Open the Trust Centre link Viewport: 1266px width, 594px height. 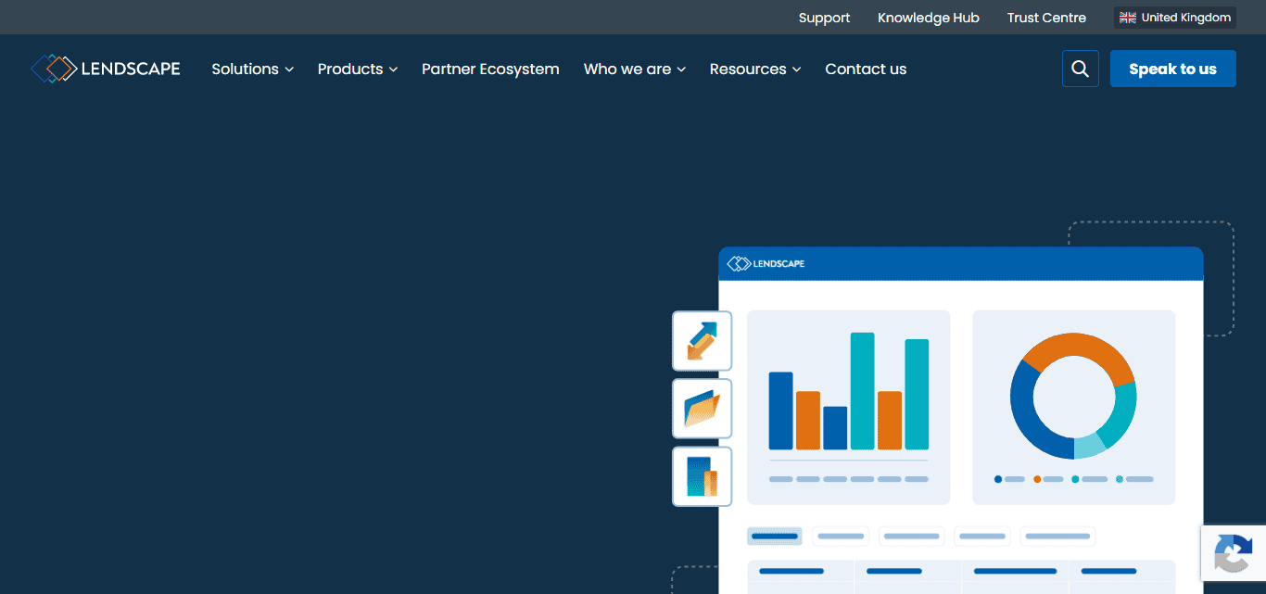1046,18
